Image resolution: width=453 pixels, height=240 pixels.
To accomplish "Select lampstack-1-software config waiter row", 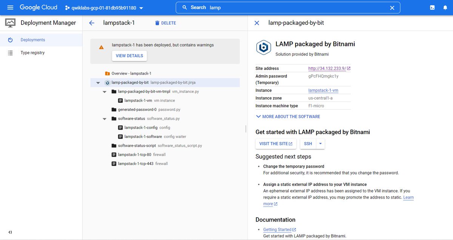I will pyautogui.click(x=165, y=137).
